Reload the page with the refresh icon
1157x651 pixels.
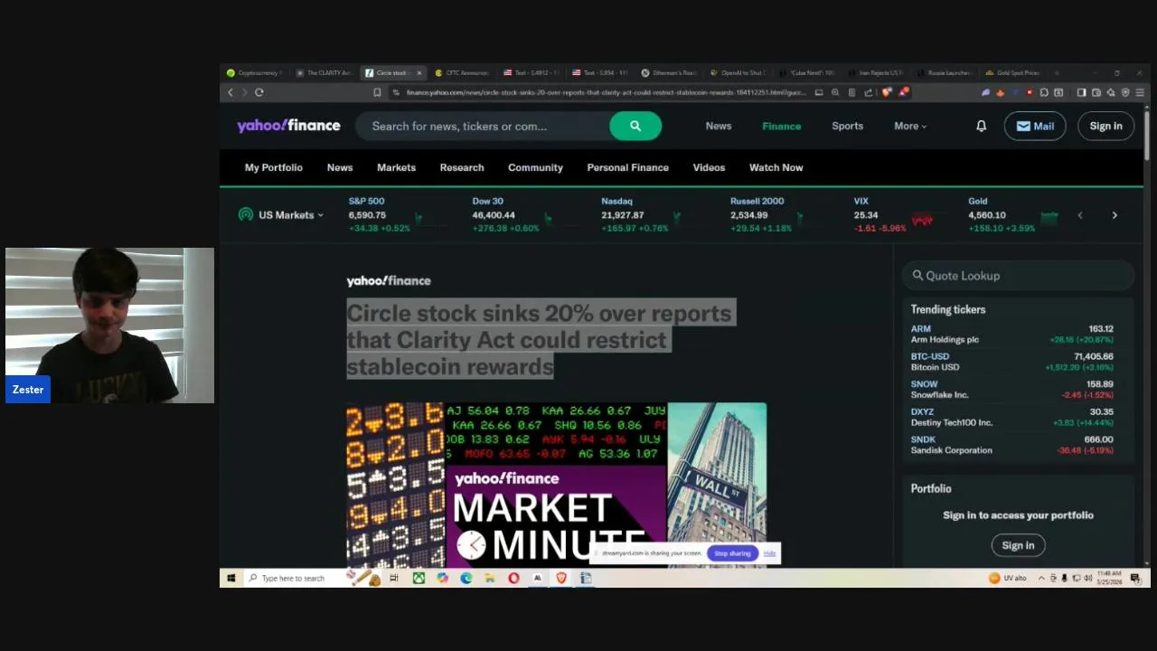(x=259, y=92)
